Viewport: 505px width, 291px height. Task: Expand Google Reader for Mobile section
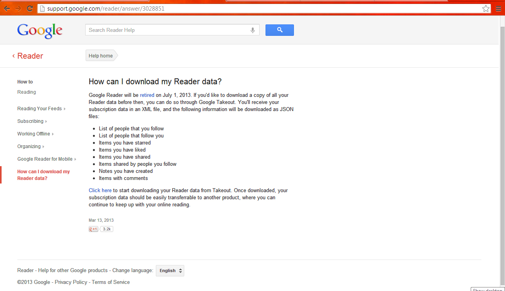tap(47, 159)
